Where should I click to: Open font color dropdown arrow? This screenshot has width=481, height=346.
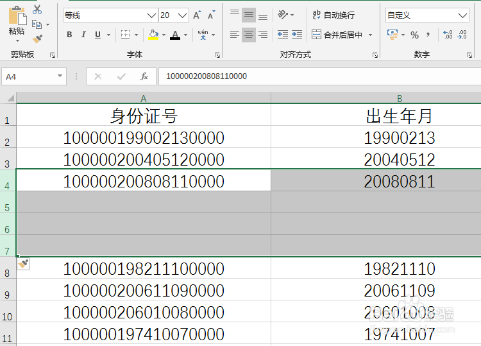click(x=185, y=35)
